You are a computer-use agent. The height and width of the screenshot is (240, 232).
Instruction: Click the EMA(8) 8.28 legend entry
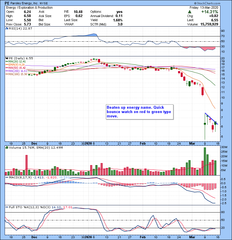click(x=15, y=64)
